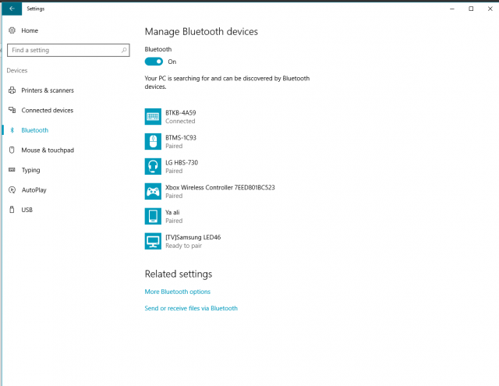
Task: Click the Manage Bluetooth devices heading
Action: point(201,31)
